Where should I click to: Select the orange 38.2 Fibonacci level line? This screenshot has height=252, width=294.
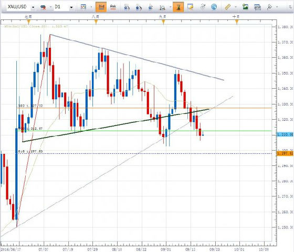point(144,108)
